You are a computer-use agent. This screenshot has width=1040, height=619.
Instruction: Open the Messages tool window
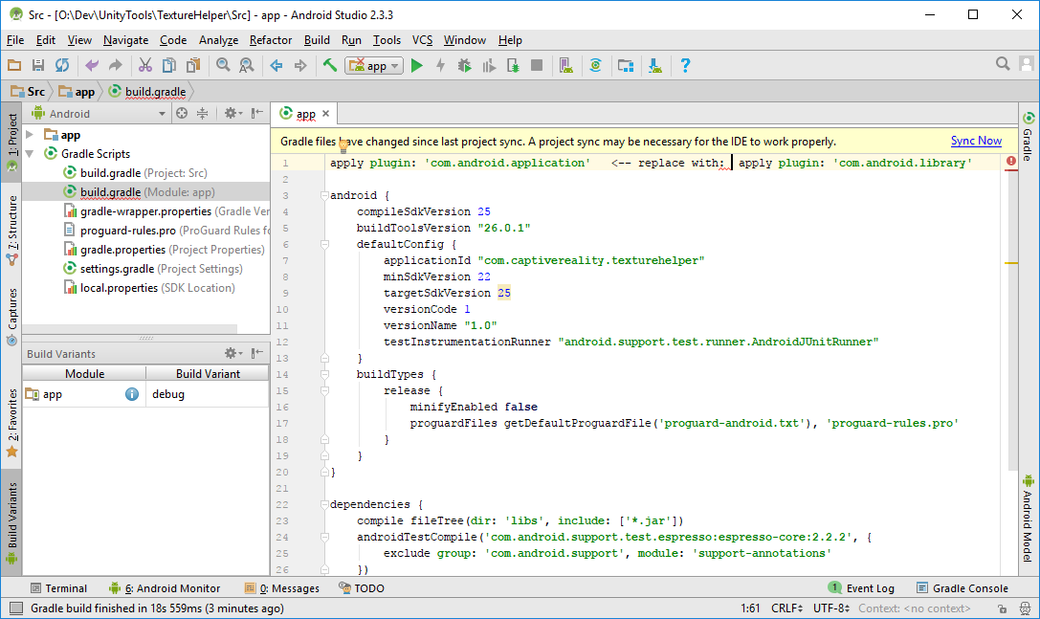(282, 588)
